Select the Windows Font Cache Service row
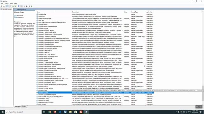Image resolution: width=204 pixels, height=114 pixels. pyautogui.click(x=95, y=54)
